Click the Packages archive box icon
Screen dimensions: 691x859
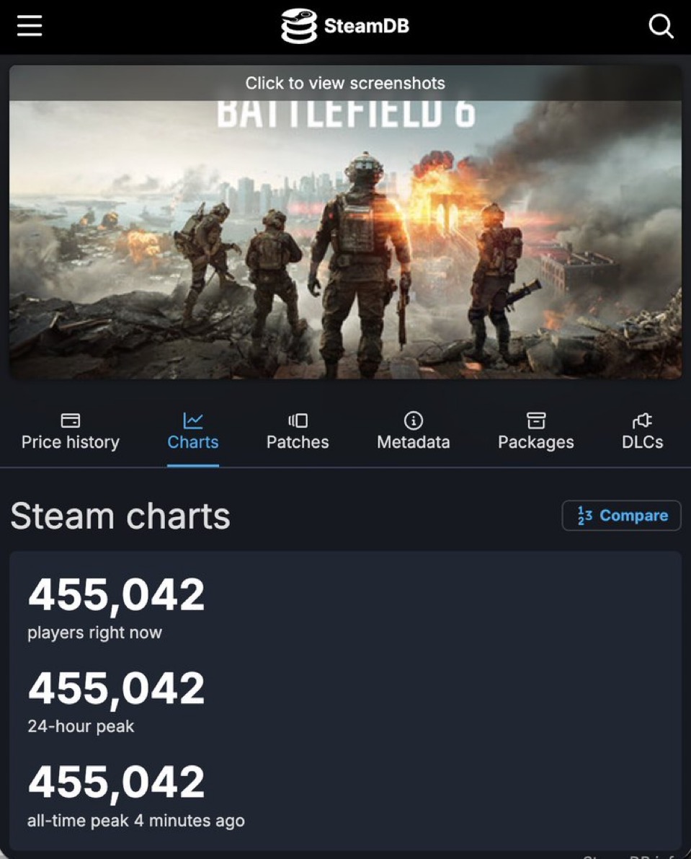pyautogui.click(x=535, y=420)
